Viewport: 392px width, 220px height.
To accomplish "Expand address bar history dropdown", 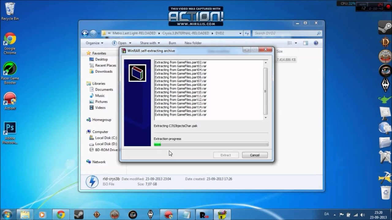I will pyautogui.click(x=240, y=33).
